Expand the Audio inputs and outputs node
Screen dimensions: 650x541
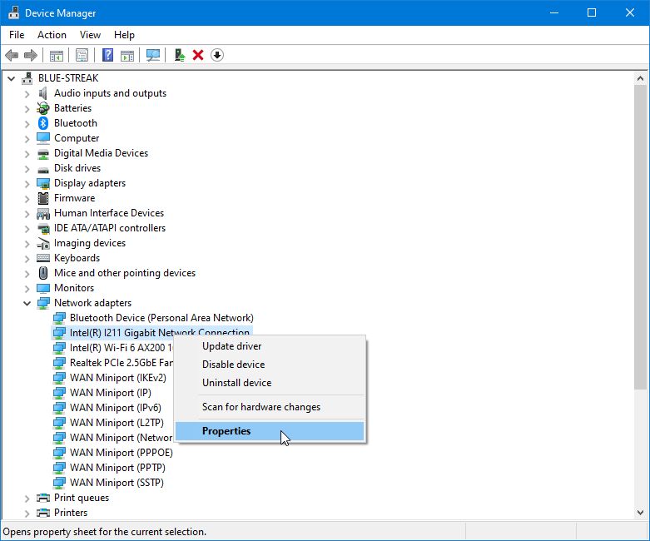point(27,94)
